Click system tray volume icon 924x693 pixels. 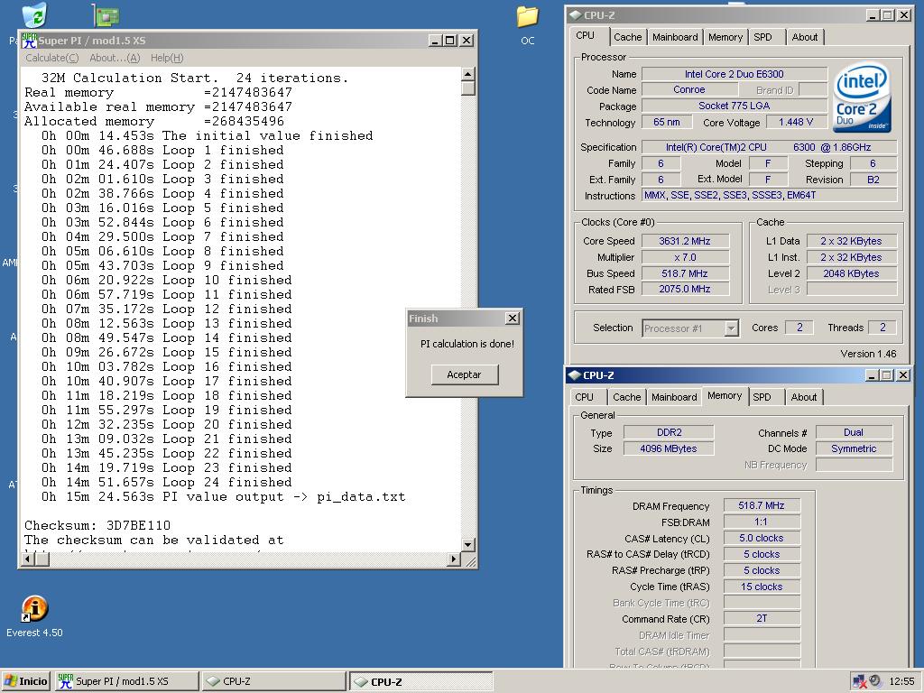pyautogui.click(x=875, y=680)
